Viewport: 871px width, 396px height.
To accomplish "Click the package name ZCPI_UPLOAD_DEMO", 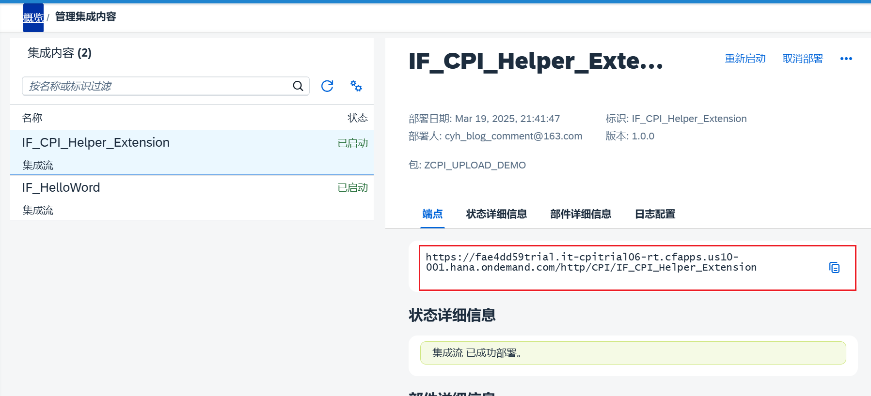I will point(475,165).
